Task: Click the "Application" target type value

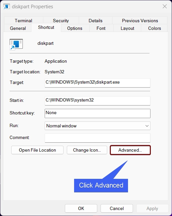Action: (x=56, y=61)
